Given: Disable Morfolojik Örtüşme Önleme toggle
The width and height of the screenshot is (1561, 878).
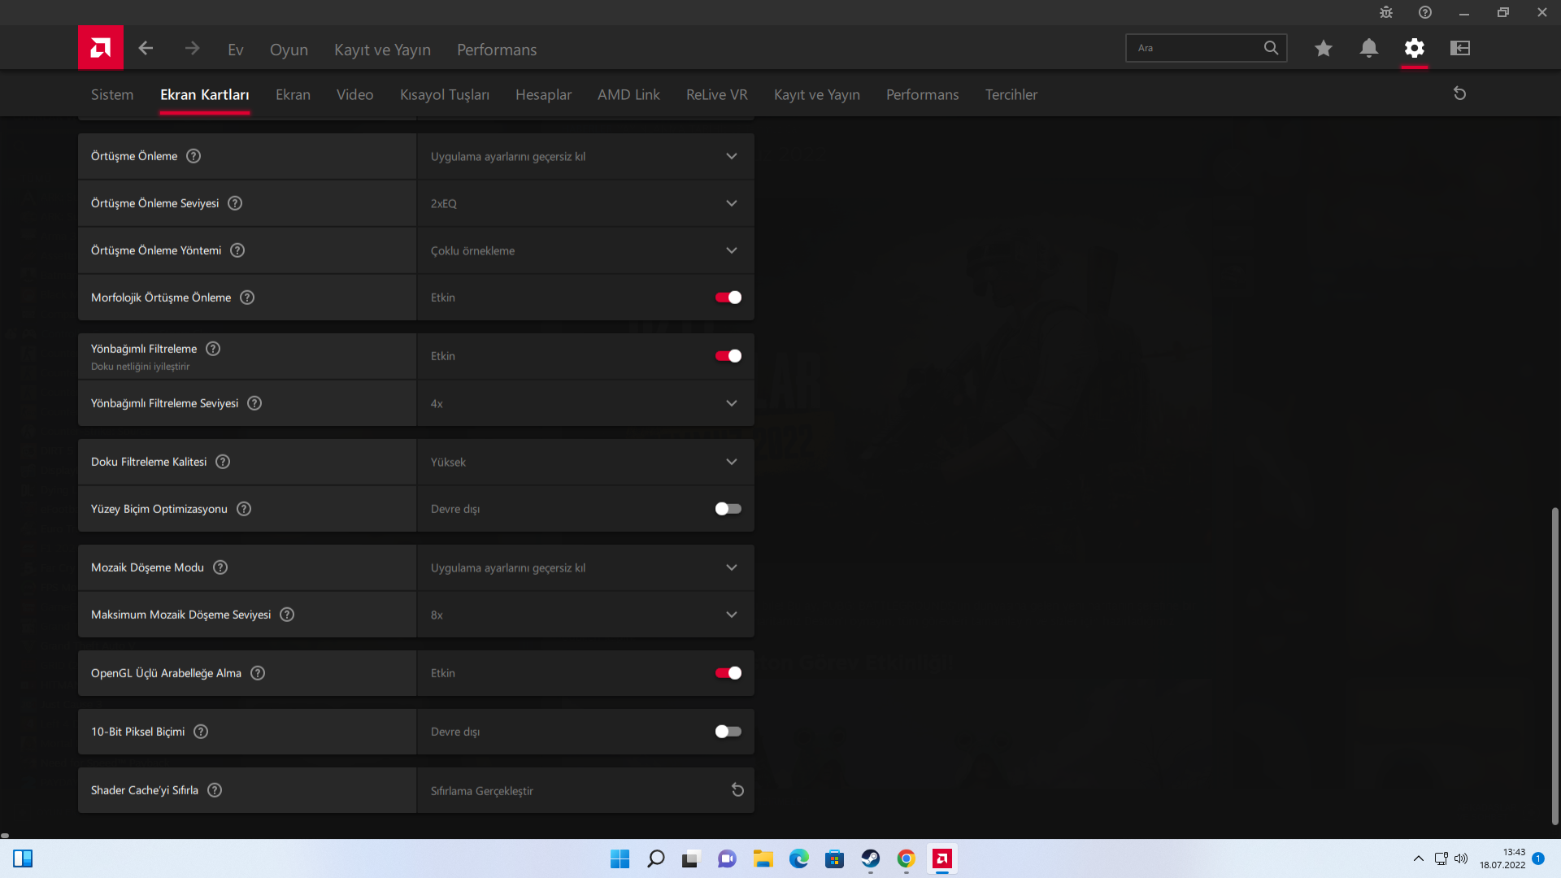Looking at the screenshot, I should [x=728, y=298].
